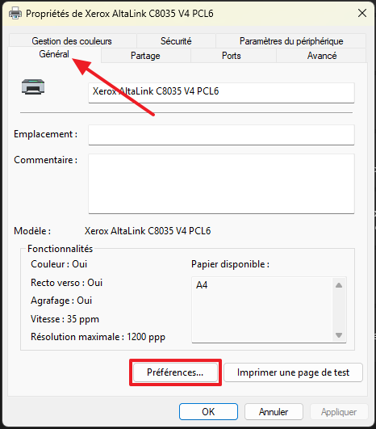This screenshot has height=429, width=376.
Task: Click the text Recto verso : Oui
Action: [66, 282]
